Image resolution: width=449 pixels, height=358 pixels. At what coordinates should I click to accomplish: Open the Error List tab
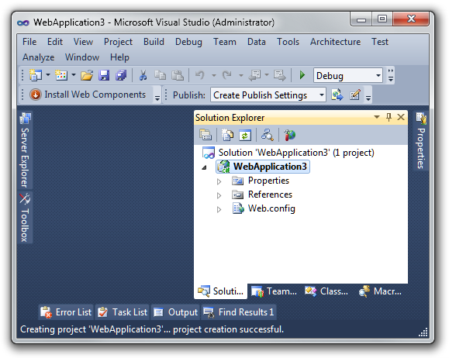[x=66, y=312]
